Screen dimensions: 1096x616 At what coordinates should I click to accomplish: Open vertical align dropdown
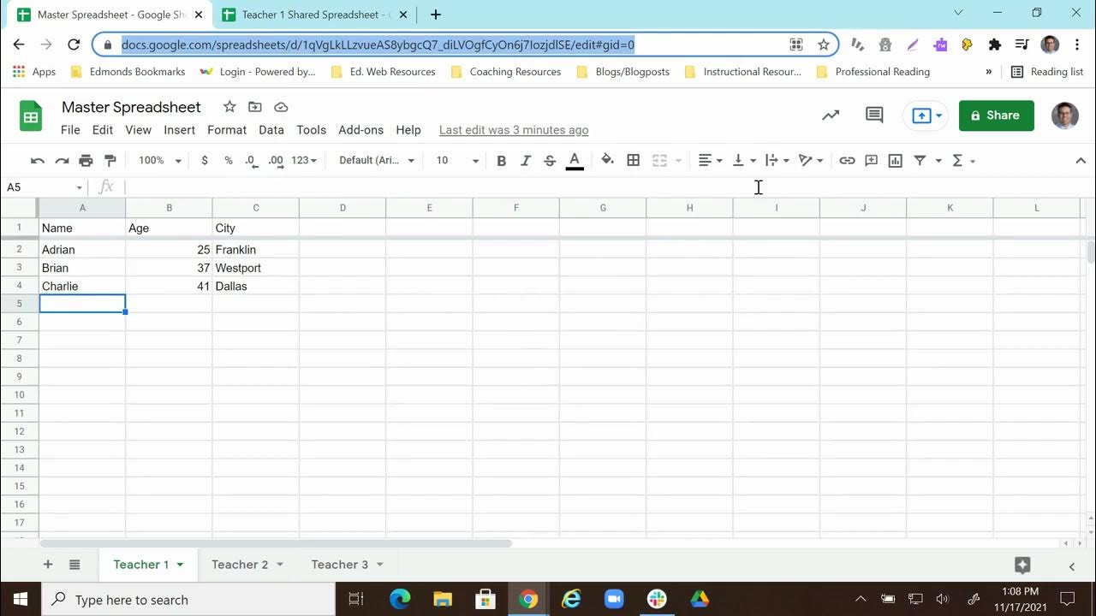pos(744,160)
